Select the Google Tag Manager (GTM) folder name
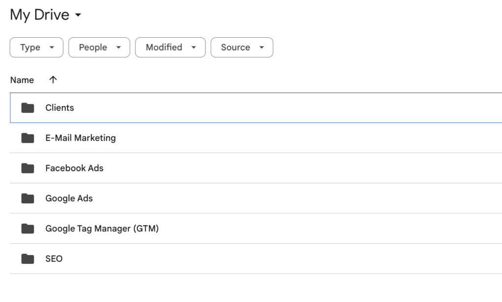502x302 pixels. point(102,228)
